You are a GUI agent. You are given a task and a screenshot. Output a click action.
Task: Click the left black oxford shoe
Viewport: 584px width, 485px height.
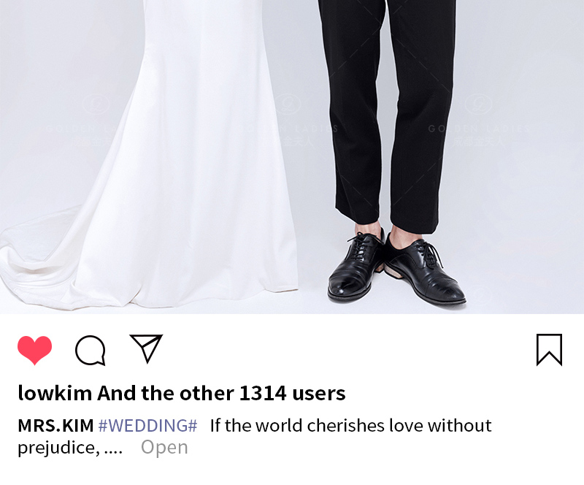tap(356, 267)
